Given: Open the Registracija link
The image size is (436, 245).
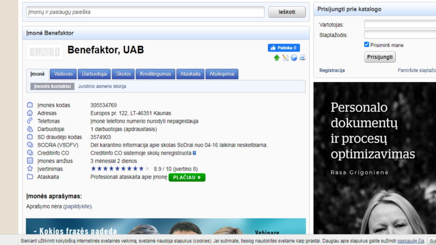Looking at the screenshot, I should click(x=332, y=71).
